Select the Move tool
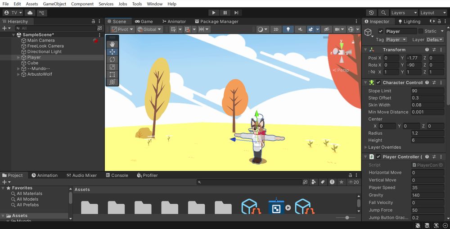Viewport: 450px width, 229px height. (x=112, y=52)
